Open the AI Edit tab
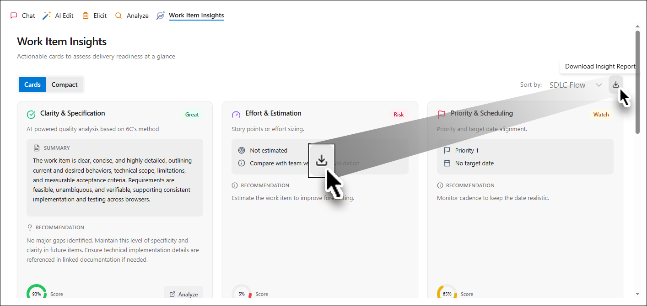 [x=58, y=16]
